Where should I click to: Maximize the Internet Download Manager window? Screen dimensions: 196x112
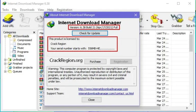coord(178,4)
